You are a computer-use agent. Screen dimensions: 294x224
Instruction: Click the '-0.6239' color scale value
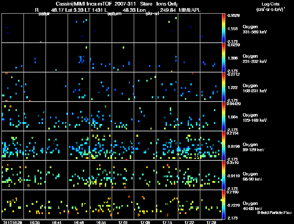[x=233, y=45]
